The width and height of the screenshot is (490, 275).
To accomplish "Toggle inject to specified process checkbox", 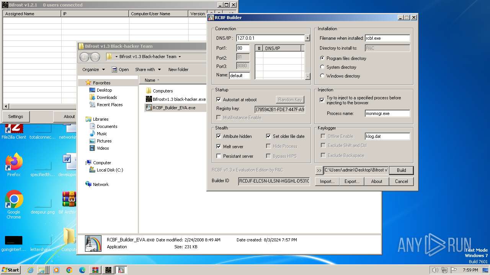I will click(322, 100).
